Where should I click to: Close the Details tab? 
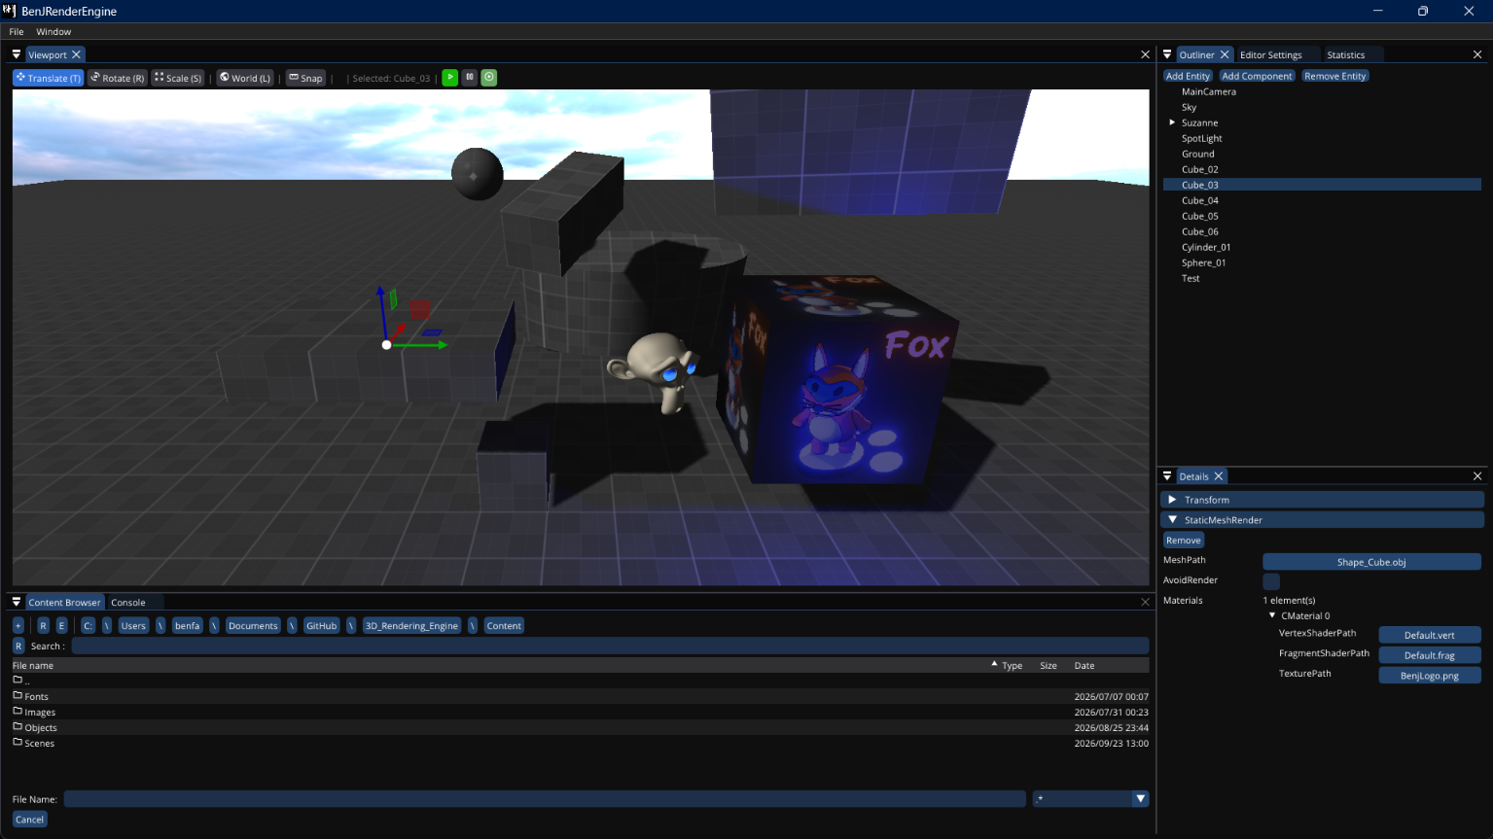coord(1219,476)
